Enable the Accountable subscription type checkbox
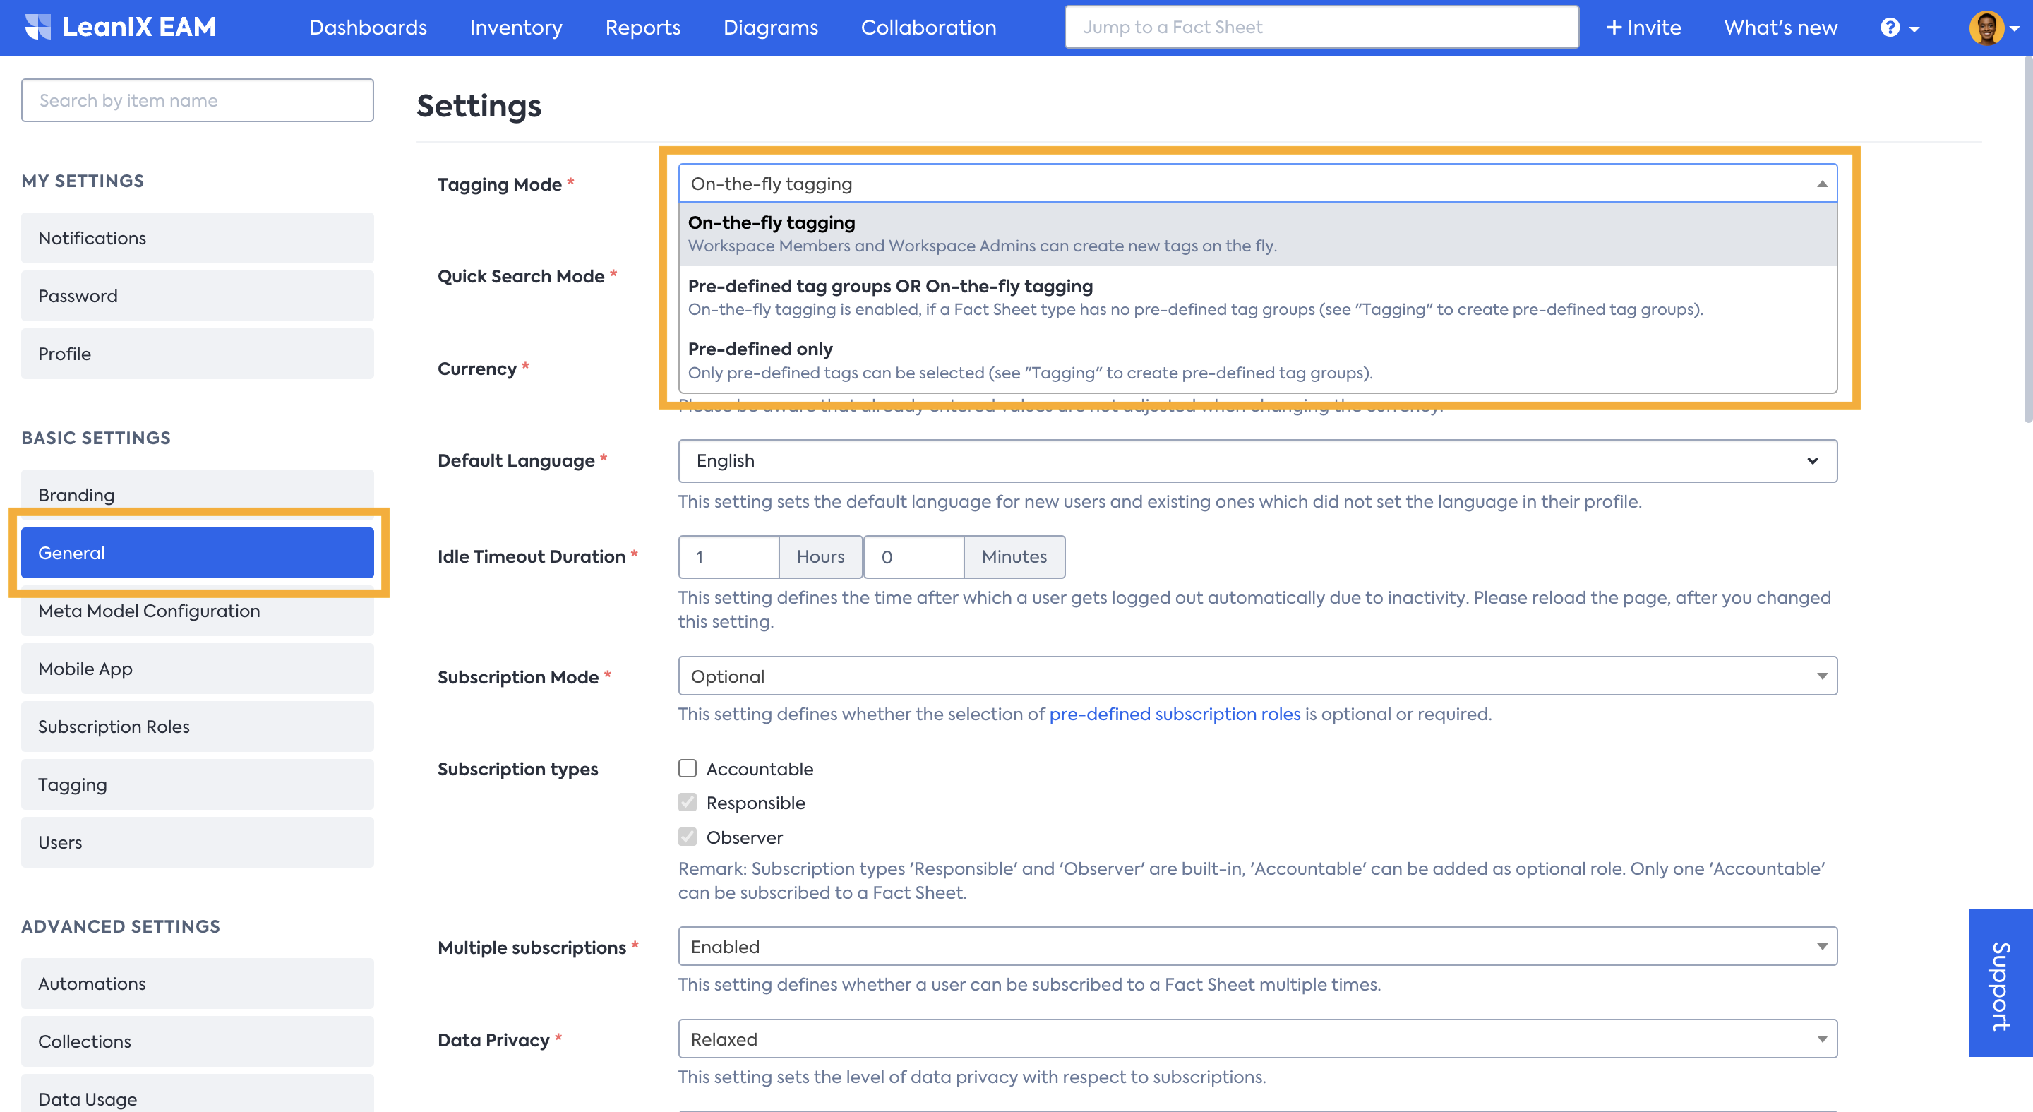The height and width of the screenshot is (1112, 2033). [x=688, y=768]
